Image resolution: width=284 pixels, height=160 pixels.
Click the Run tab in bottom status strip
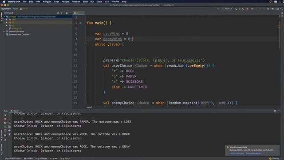tap(54, 159)
